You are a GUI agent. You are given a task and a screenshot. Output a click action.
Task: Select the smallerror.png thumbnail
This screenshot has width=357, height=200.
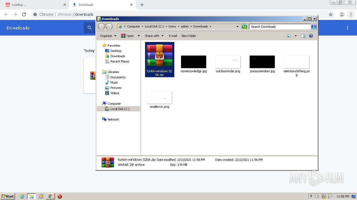159,97
